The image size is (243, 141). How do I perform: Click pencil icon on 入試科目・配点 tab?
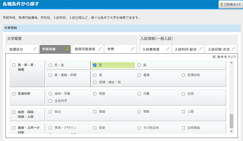pos(200,49)
